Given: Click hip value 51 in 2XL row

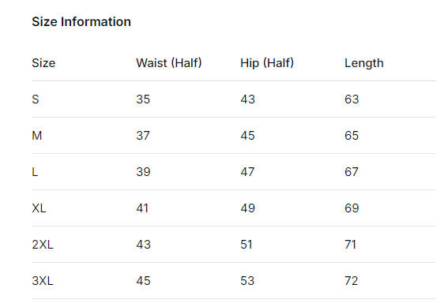Looking at the screenshot, I should tap(247, 245).
